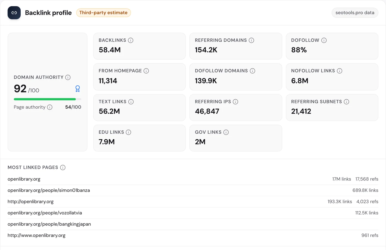The height and width of the screenshot is (250, 386).
Task: Click the Text Links value 56.2M
Action: [109, 111]
